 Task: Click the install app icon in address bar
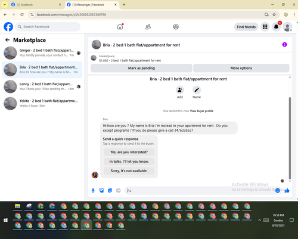click(266, 14)
